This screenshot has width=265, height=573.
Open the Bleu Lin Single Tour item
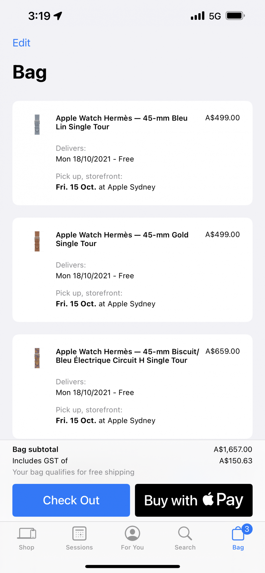121,122
